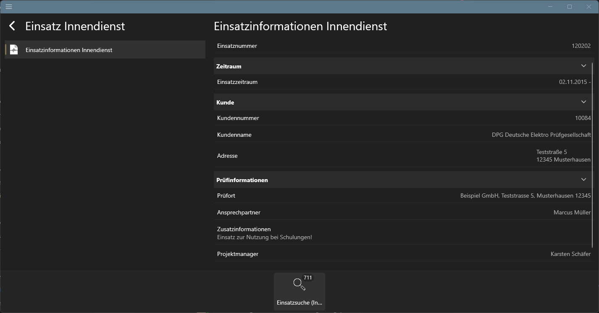Click address line 12345 Musterhausen
The width and height of the screenshot is (599, 313).
(563, 160)
